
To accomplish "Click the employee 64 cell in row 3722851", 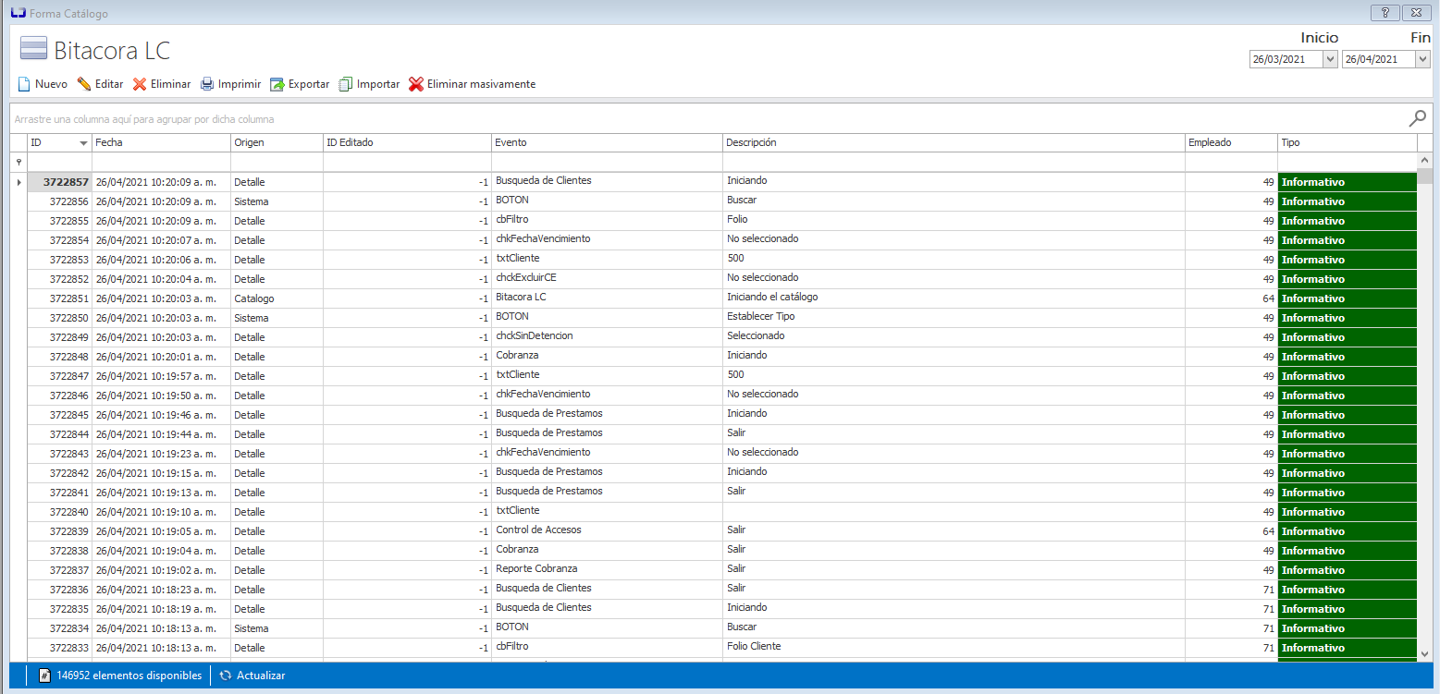I will [x=1231, y=298].
